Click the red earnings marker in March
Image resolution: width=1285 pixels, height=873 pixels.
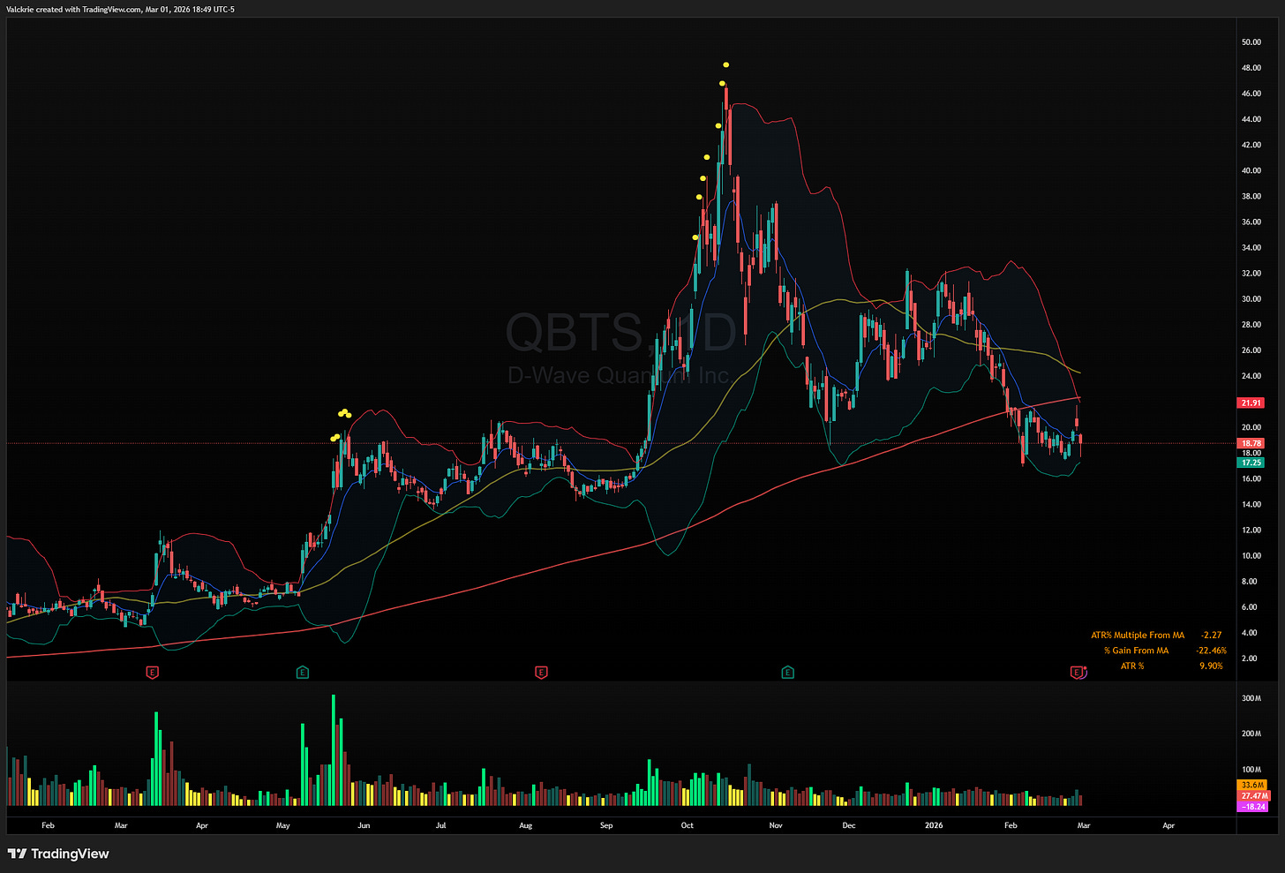coord(153,673)
